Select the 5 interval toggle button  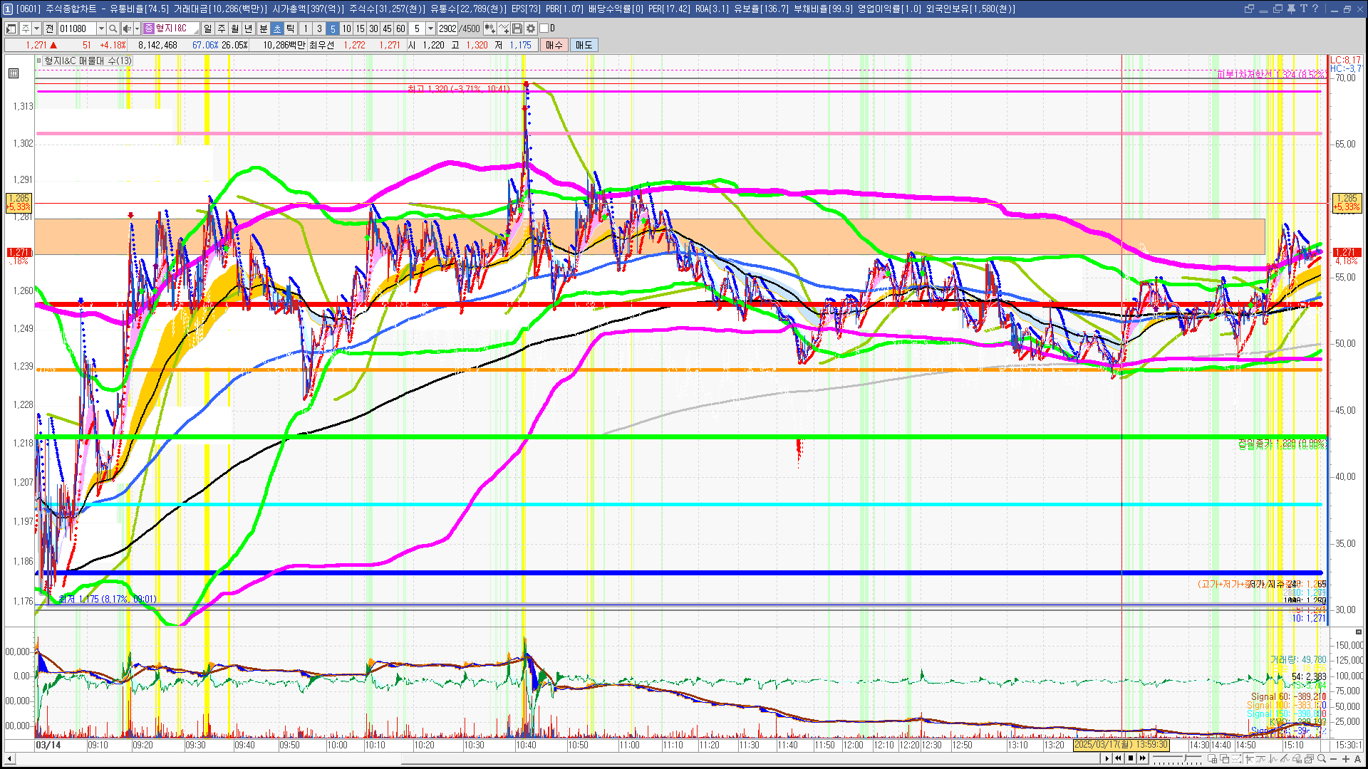[x=333, y=28]
